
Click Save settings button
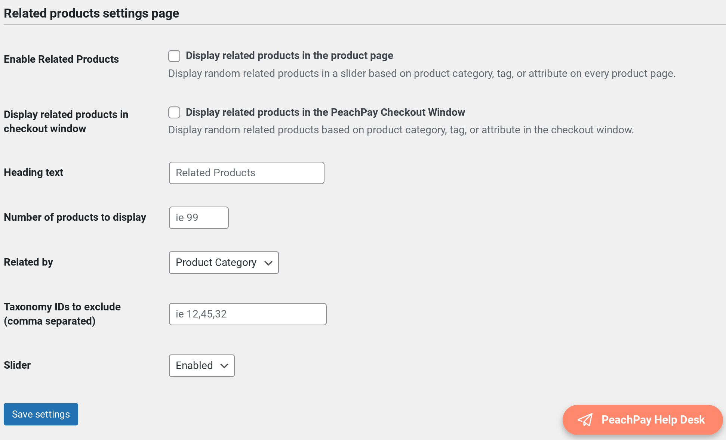pyautogui.click(x=40, y=414)
